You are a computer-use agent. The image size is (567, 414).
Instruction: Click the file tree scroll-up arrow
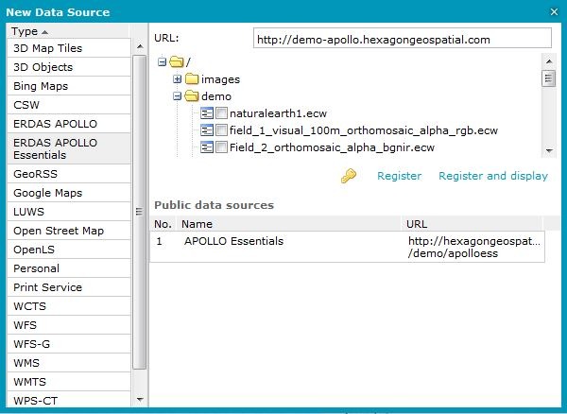point(549,61)
